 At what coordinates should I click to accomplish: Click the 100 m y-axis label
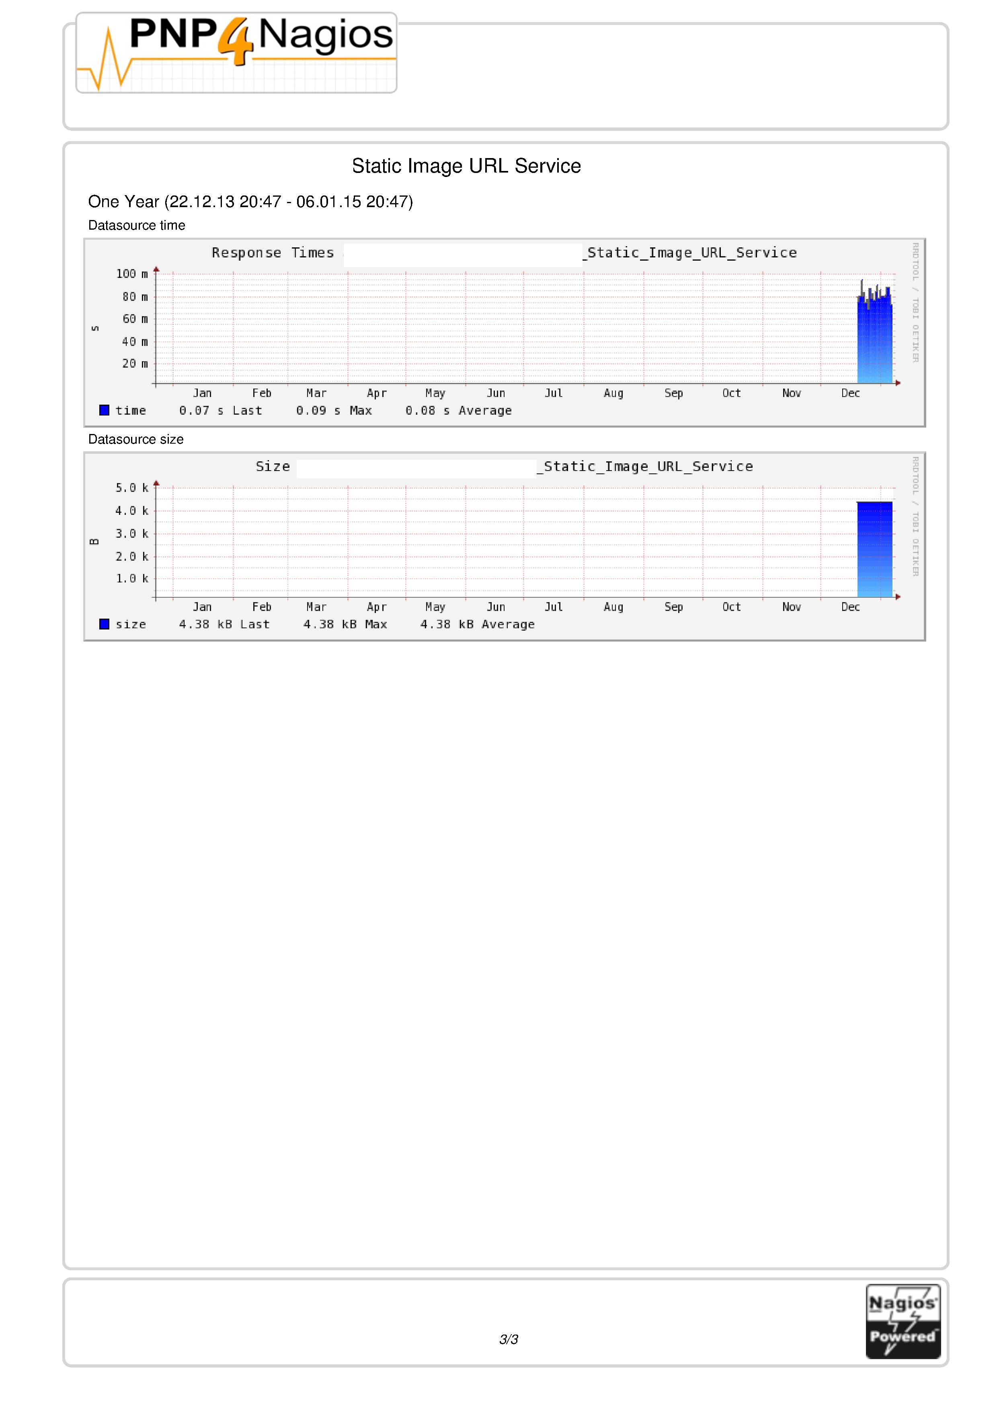(x=132, y=274)
